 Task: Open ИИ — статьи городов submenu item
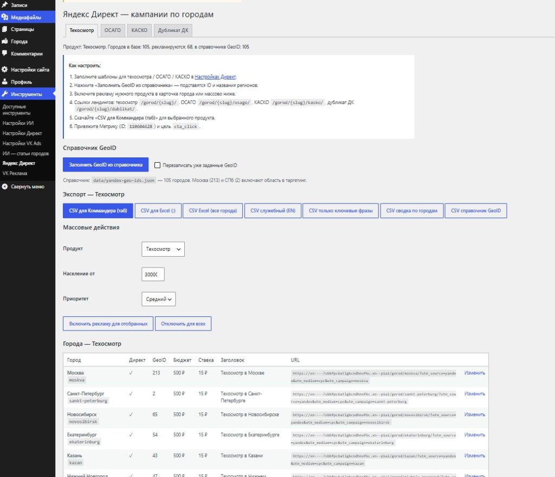(x=25, y=154)
